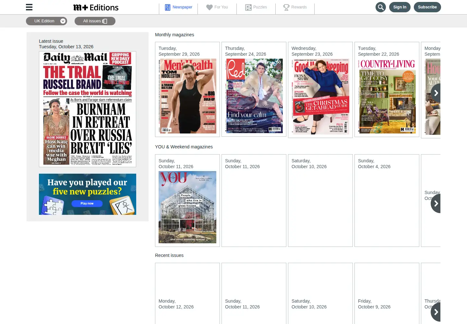This screenshot has width=467, height=324.
Task: Open the UK Edition dropdown
Action: coord(46,21)
